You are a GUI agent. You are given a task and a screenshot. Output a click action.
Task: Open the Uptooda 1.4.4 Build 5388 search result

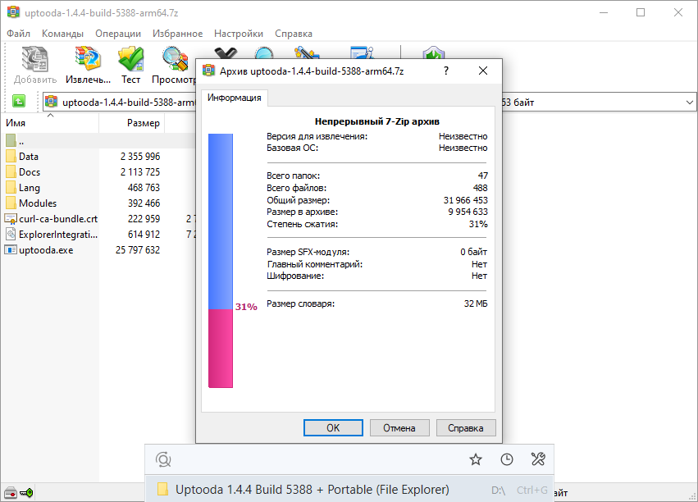point(349,490)
